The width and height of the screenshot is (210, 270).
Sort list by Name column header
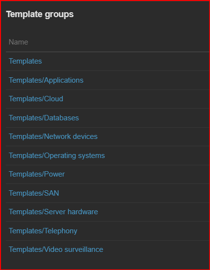tap(19, 42)
